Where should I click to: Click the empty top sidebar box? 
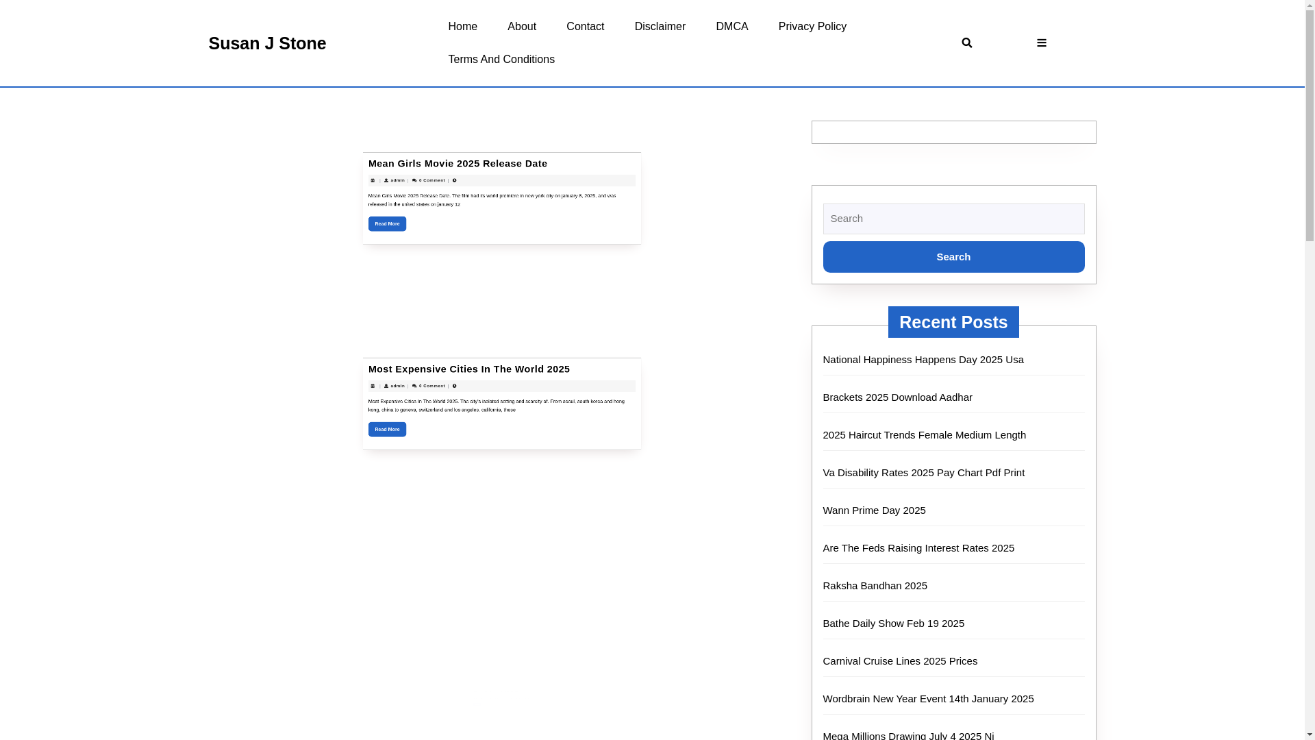click(x=953, y=132)
